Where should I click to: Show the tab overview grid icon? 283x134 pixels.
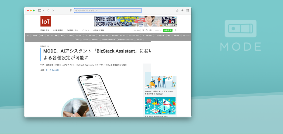[x=188, y=10]
